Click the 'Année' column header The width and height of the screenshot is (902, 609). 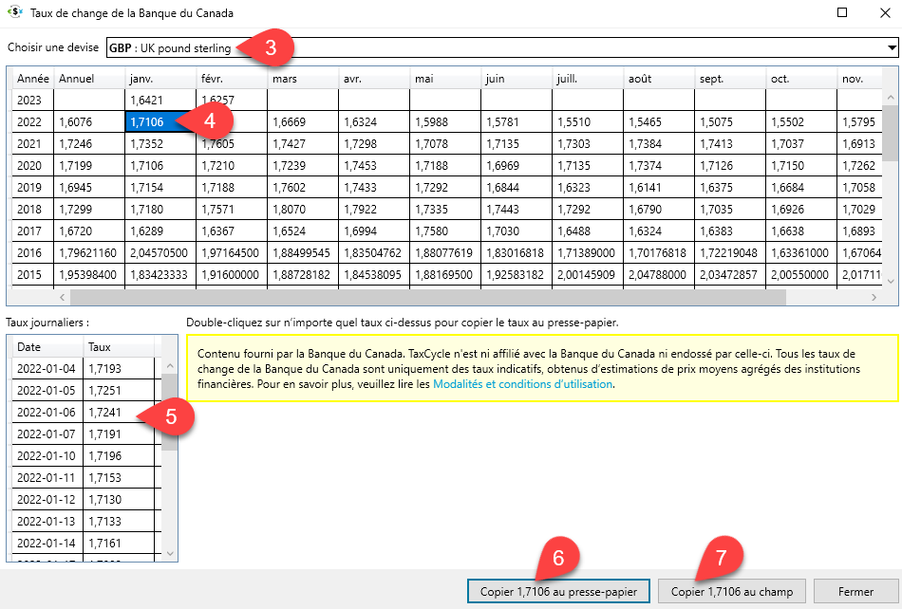click(x=33, y=79)
